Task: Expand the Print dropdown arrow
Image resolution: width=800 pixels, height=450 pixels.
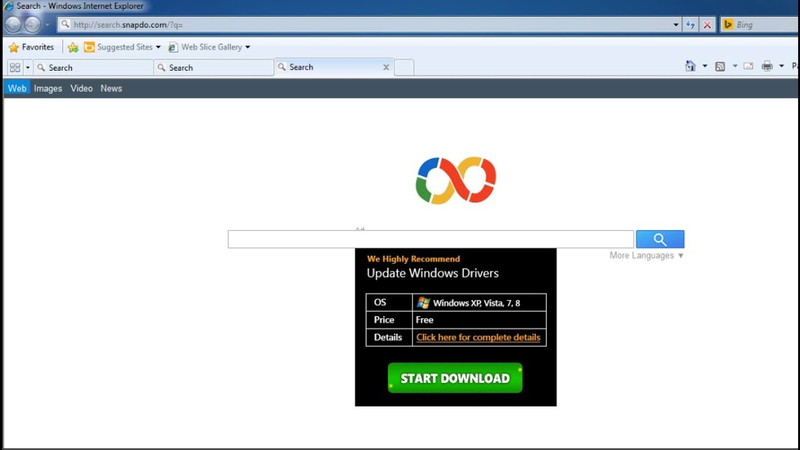Action: coord(782,66)
